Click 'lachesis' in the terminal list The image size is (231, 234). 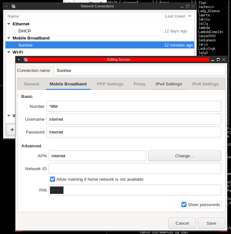click(206, 7)
